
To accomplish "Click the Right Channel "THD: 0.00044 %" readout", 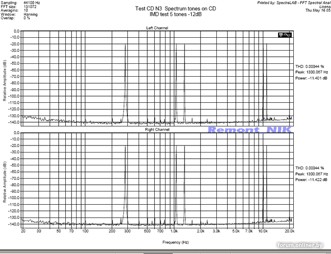I will (x=309, y=168).
